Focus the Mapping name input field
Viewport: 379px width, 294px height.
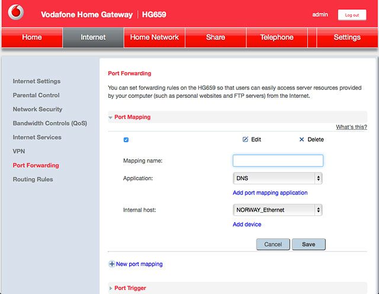click(x=278, y=161)
